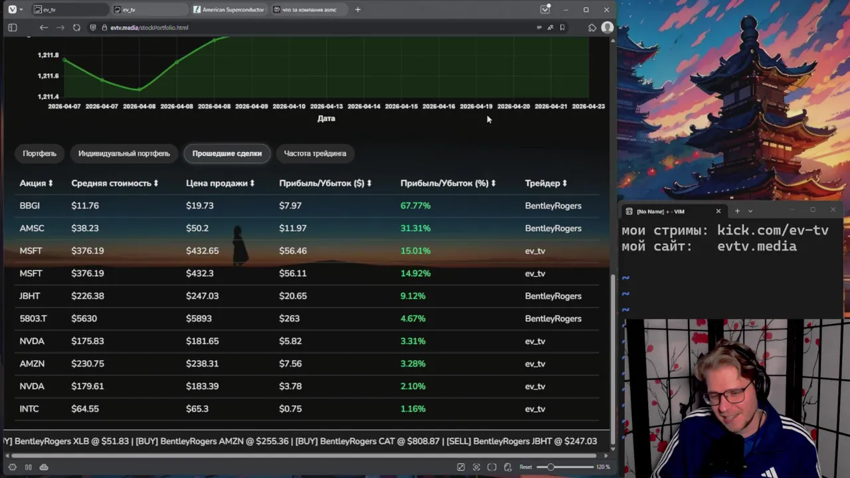
Task: Click the 31.31% profit value
Action: [416, 228]
